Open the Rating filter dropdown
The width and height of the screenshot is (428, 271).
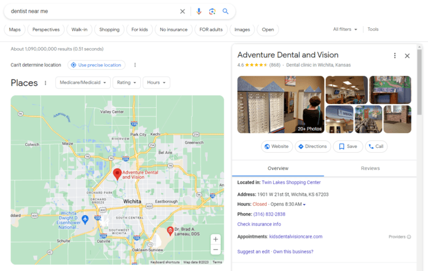click(127, 83)
